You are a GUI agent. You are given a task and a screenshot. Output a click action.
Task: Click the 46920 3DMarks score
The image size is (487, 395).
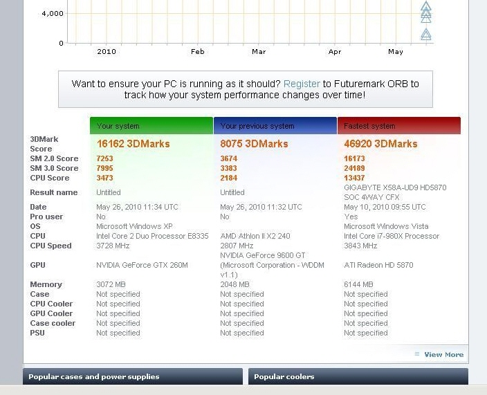[380, 144]
